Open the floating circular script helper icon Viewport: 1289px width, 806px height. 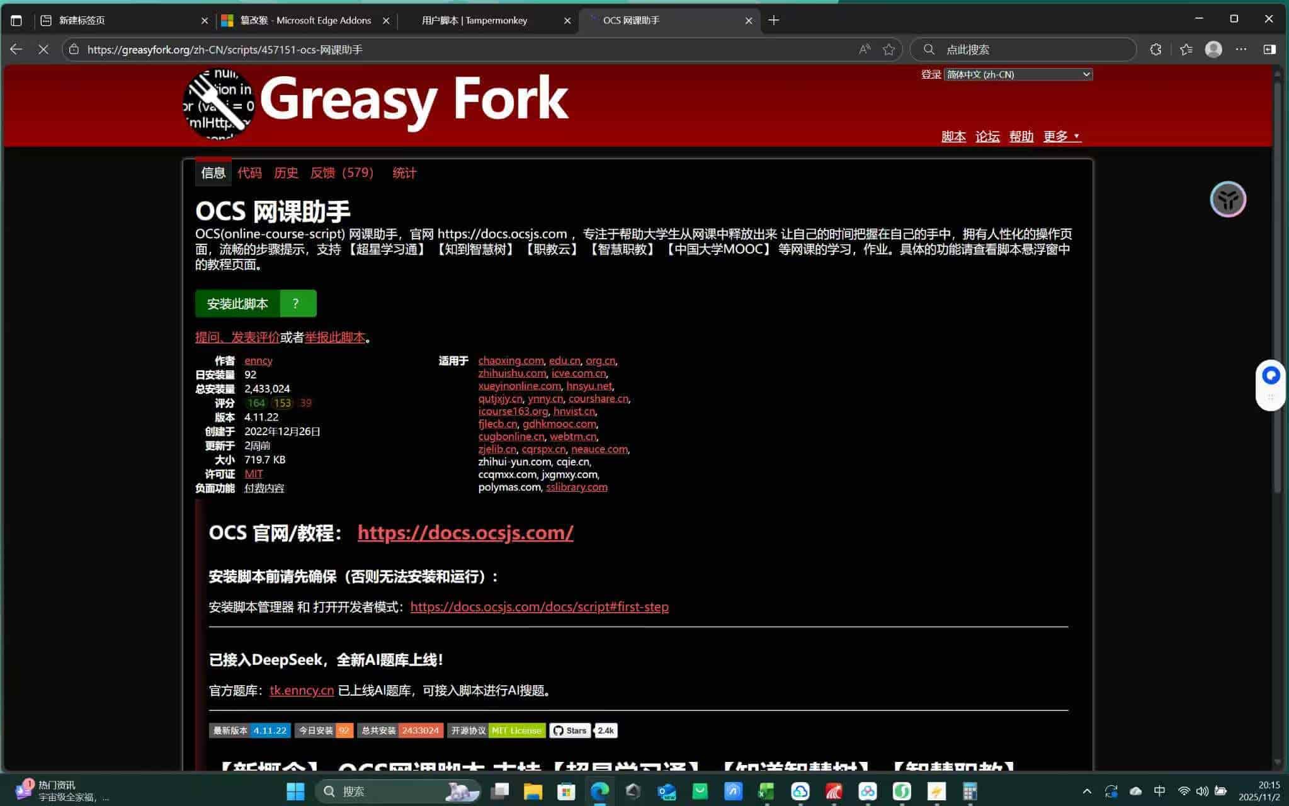tap(1228, 200)
